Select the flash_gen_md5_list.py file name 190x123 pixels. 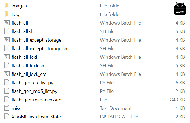coord(34,91)
